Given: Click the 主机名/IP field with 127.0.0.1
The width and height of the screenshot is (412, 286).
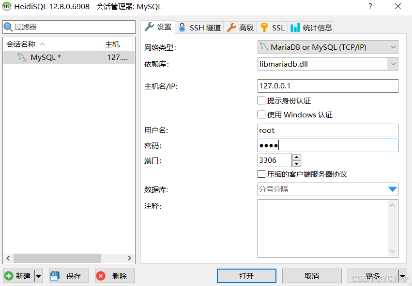Looking at the screenshot, I should pos(328,86).
